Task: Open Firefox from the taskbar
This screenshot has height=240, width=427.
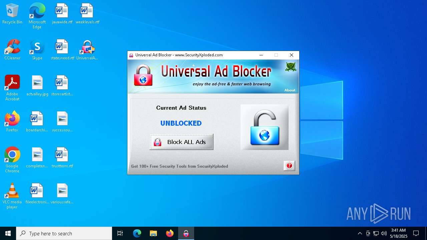Action: tap(170, 233)
